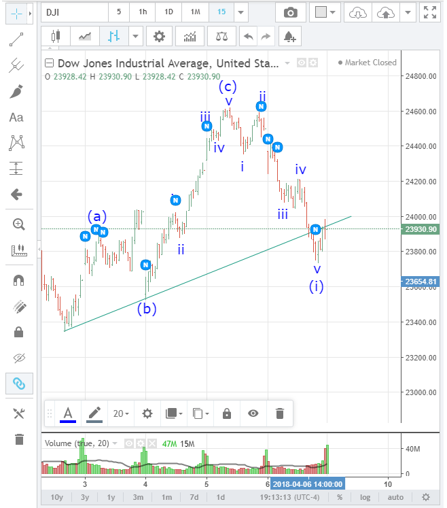Viewport: 447px width, 508px height.
Task: Select the 15 minute interval
Action: point(221,12)
